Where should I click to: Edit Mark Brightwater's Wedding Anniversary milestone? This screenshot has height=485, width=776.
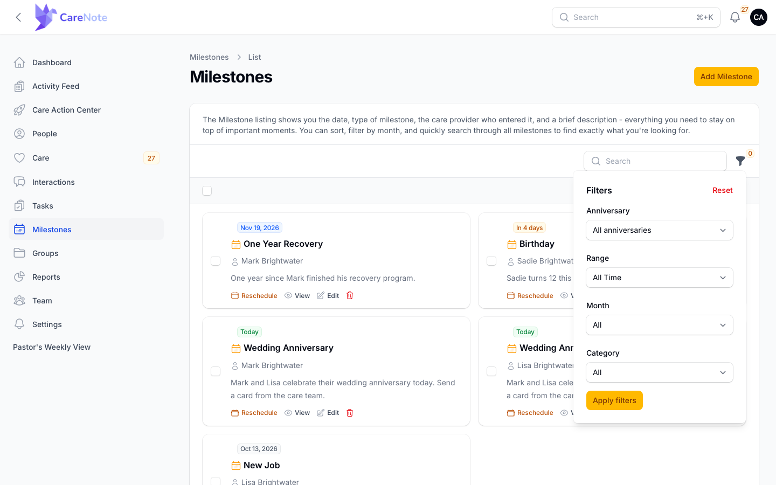pos(328,413)
